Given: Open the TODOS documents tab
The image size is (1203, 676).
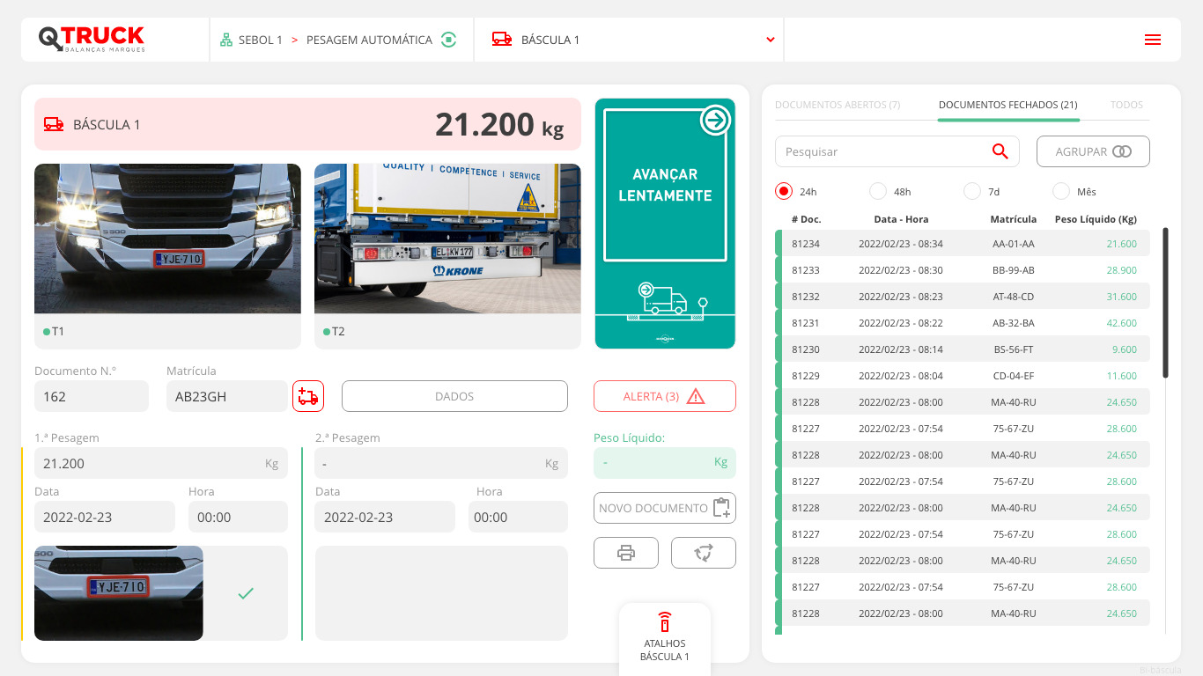Looking at the screenshot, I should (x=1126, y=104).
